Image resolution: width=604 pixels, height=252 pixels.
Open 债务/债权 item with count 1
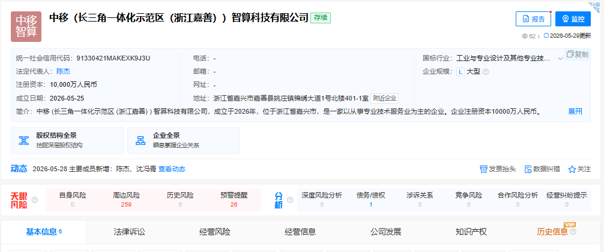pos(371,200)
